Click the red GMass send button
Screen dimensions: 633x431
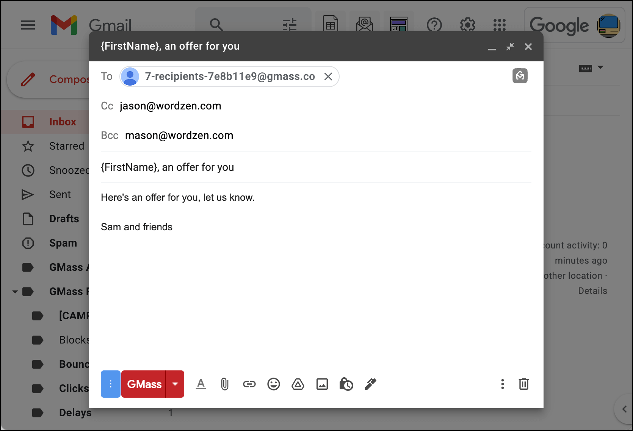coord(144,384)
